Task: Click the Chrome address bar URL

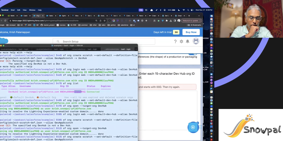Action: [45, 21]
